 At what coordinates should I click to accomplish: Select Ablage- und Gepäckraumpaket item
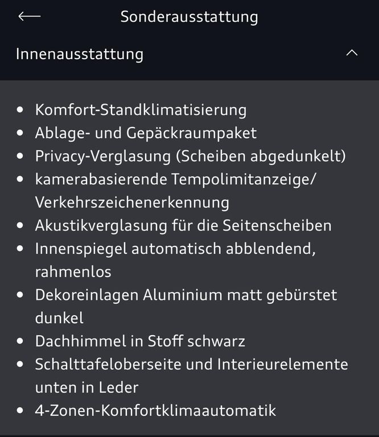(146, 133)
